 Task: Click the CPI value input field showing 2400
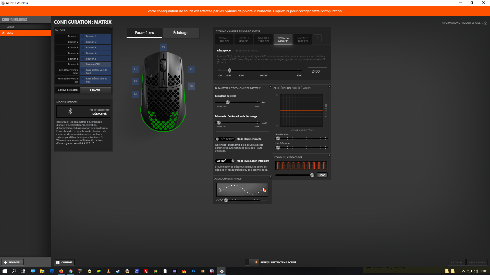(x=317, y=71)
